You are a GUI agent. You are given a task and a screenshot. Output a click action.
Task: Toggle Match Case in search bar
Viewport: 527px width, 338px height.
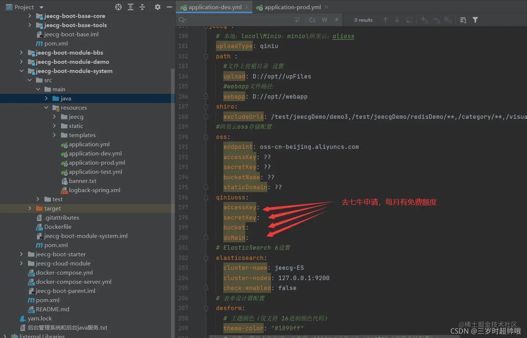click(x=312, y=20)
